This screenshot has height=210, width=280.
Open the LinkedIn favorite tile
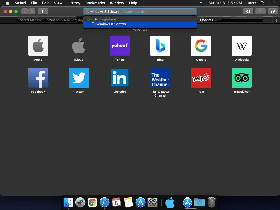tap(119, 78)
